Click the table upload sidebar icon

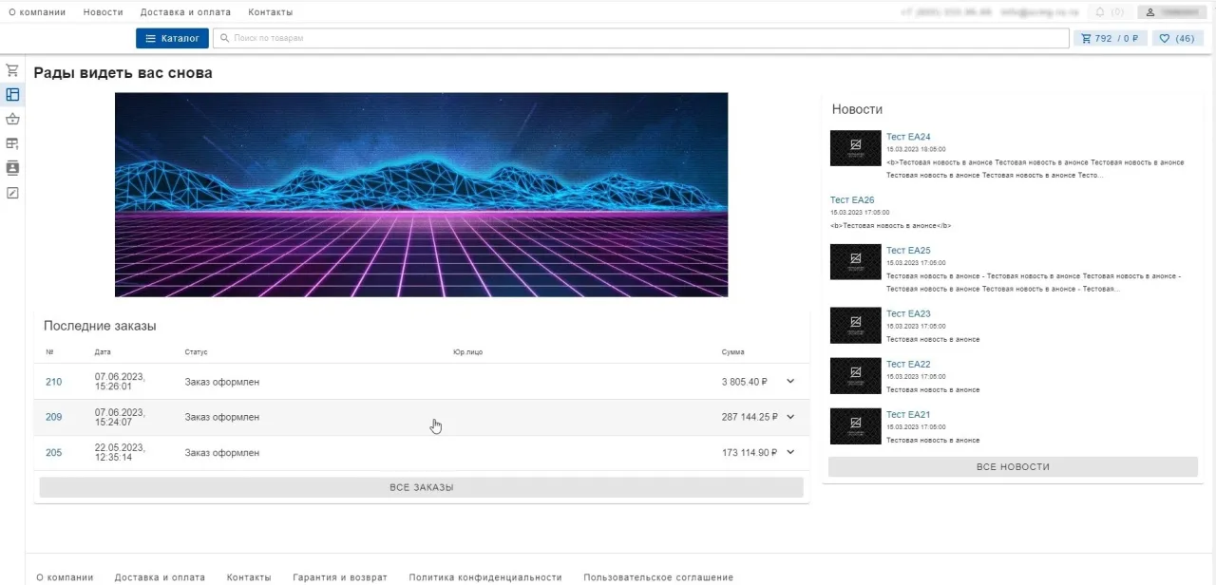12,143
